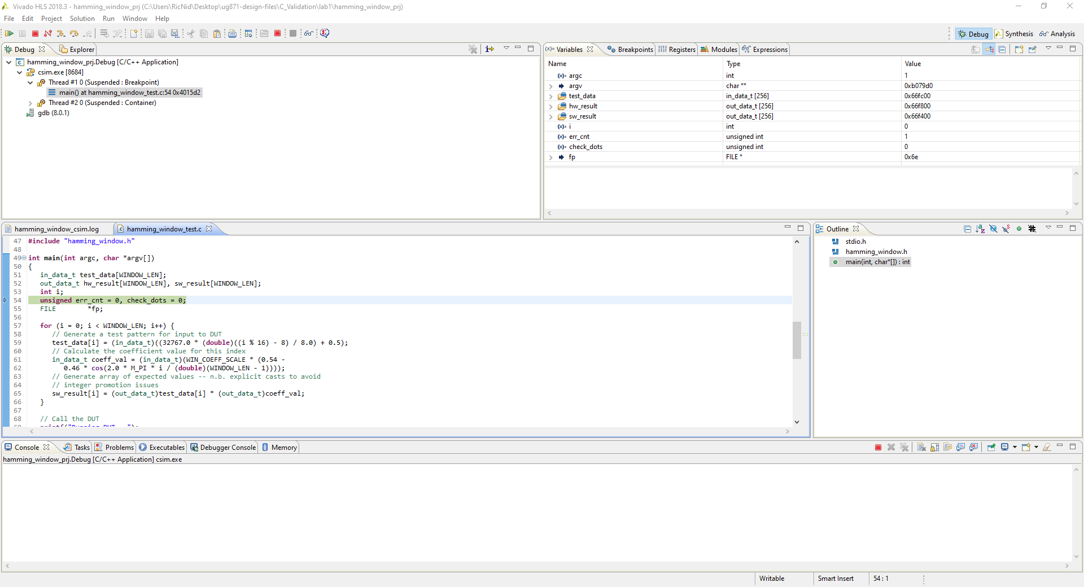
Task: Open the Solution menu
Action: 82,19
